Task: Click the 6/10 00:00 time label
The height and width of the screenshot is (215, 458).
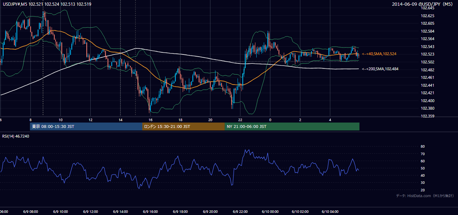Action: [270, 212]
